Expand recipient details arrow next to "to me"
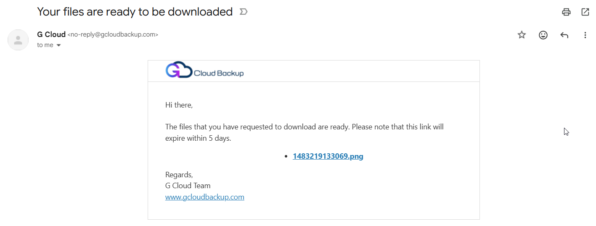This screenshot has height=226, width=596. pyautogui.click(x=58, y=45)
